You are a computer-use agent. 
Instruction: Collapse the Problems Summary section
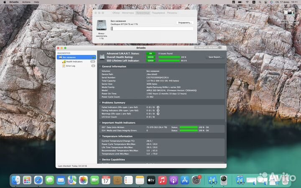click(x=100, y=103)
